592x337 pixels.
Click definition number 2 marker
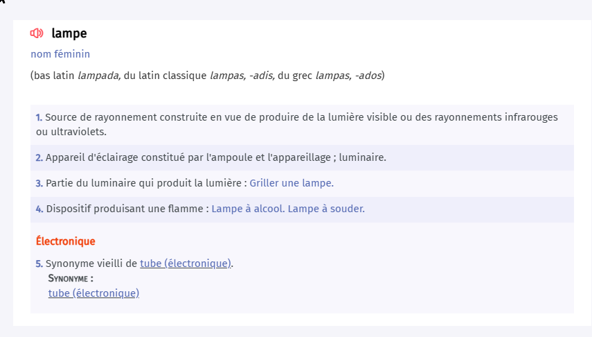click(39, 157)
